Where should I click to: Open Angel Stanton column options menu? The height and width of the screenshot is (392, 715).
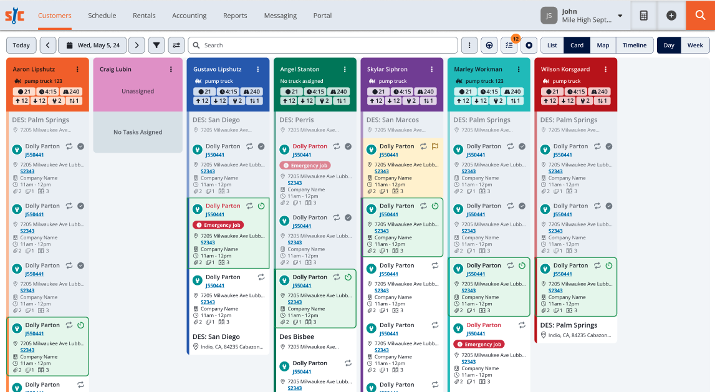coord(345,69)
